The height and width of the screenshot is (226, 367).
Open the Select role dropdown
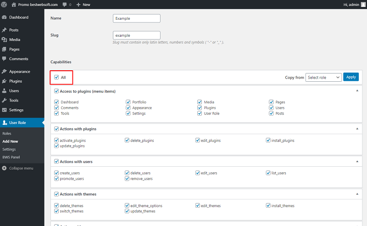323,77
